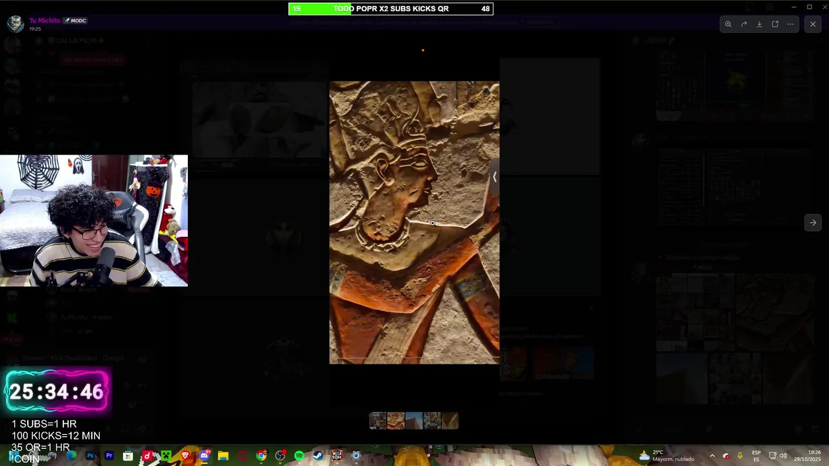Image resolution: width=829 pixels, height=466 pixels.
Task: Select the third thumbnail in the image strip
Action: pyautogui.click(x=414, y=421)
